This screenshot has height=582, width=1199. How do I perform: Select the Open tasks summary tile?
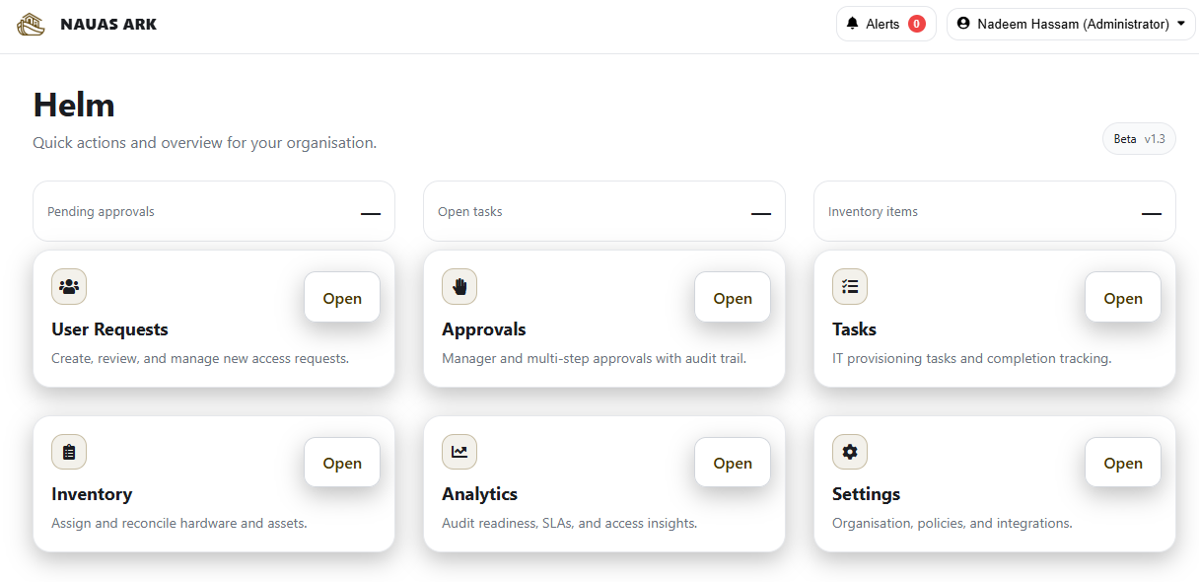(603, 211)
